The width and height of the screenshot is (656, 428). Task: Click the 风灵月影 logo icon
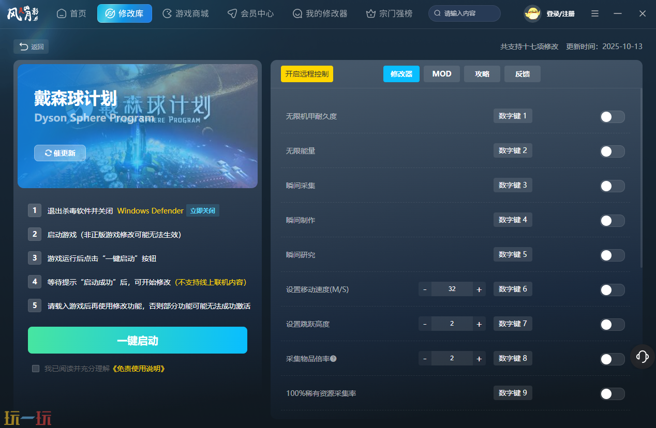(23, 13)
